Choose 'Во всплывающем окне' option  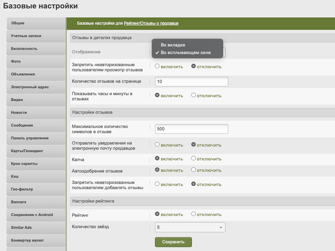point(186,53)
